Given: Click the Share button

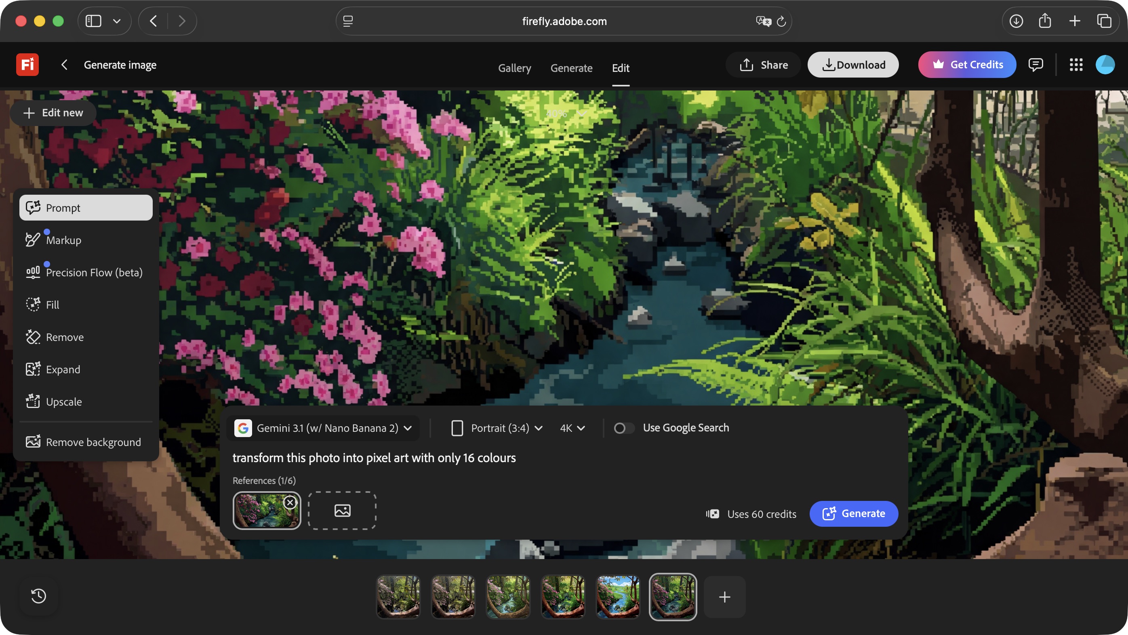Looking at the screenshot, I should 763,65.
